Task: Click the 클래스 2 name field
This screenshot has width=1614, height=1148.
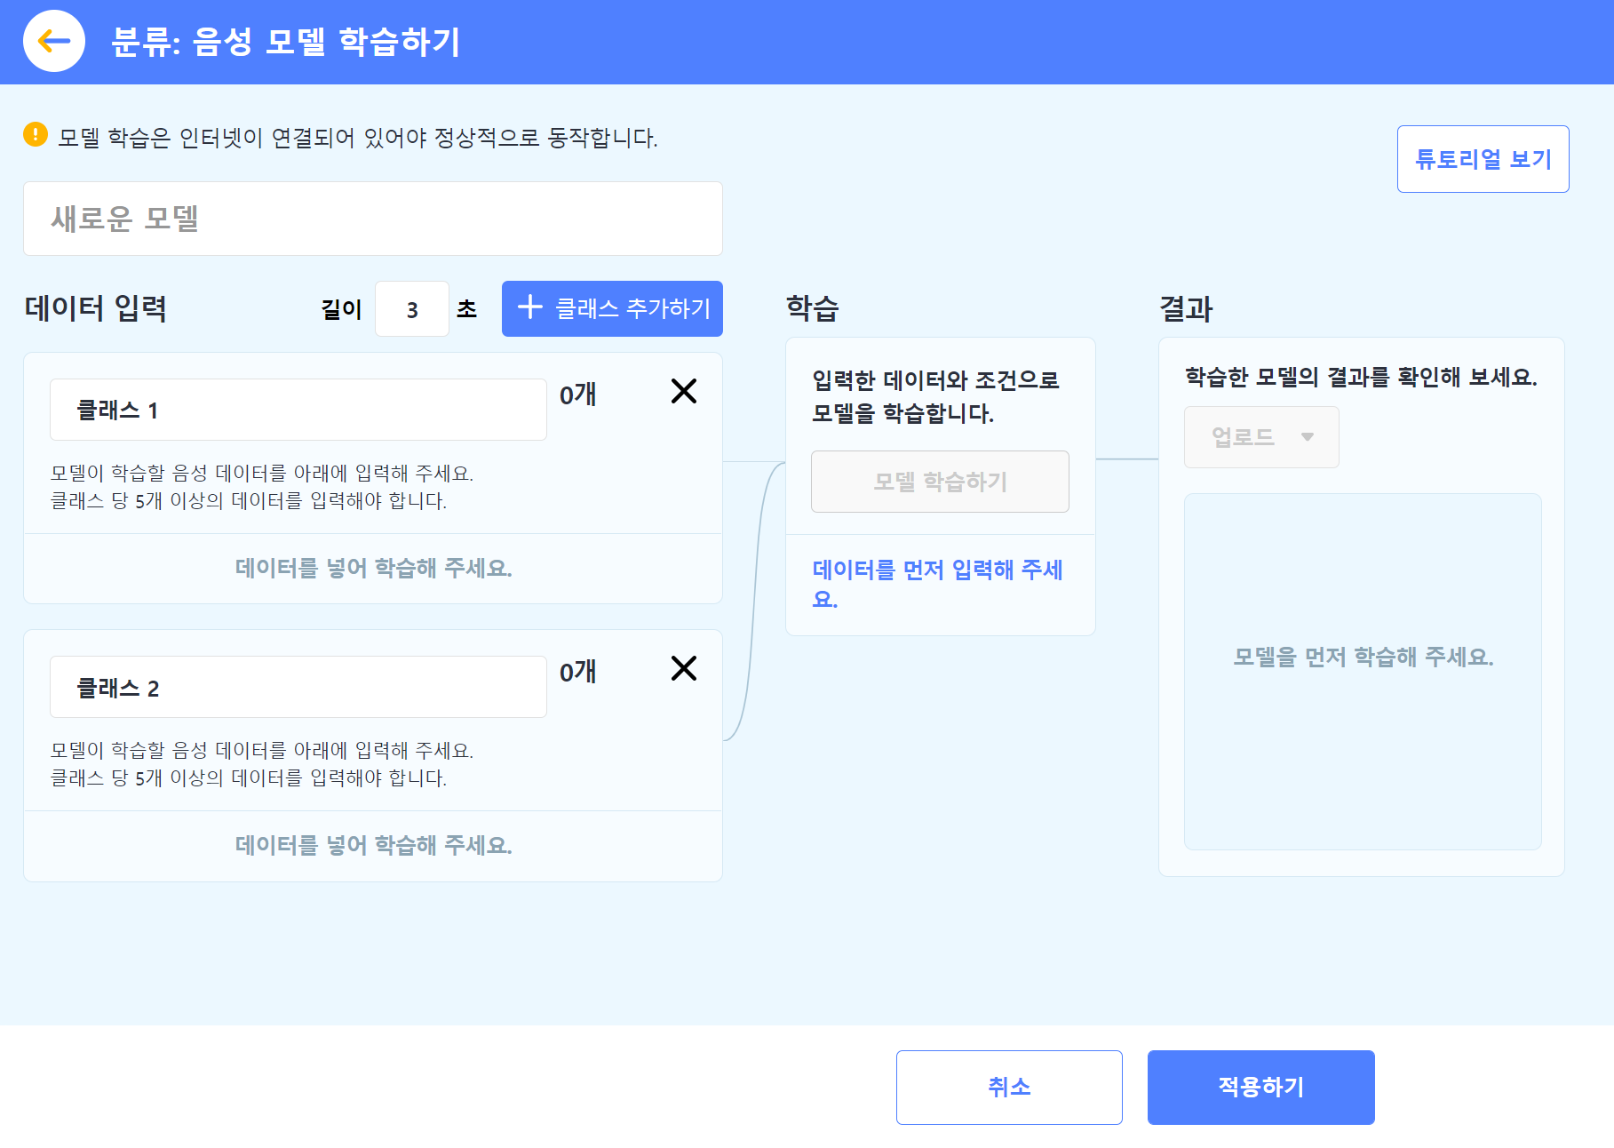Action: tap(298, 687)
